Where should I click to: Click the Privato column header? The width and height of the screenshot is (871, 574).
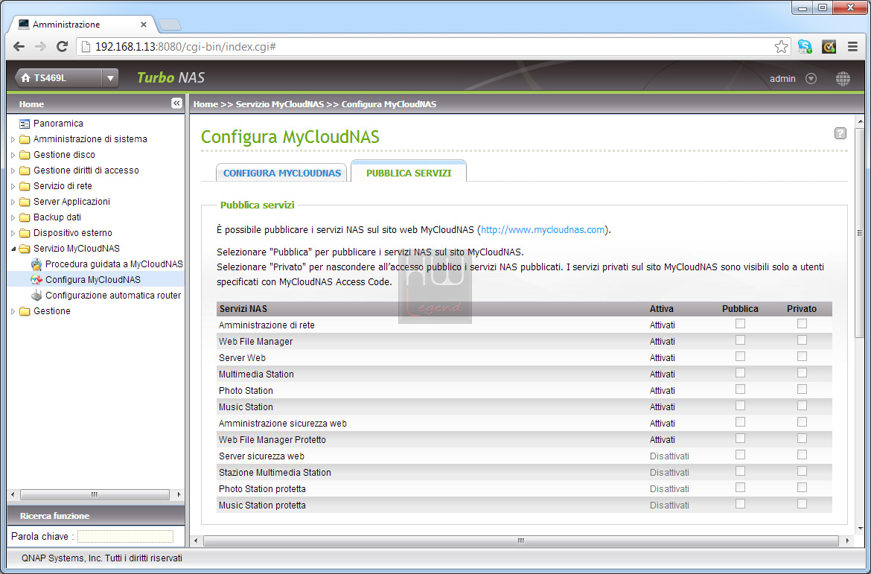802,308
